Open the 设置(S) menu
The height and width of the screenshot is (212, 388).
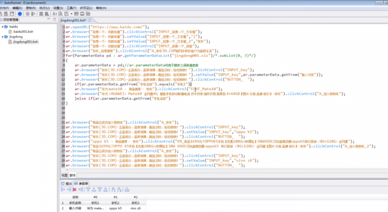click(x=58, y=8)
